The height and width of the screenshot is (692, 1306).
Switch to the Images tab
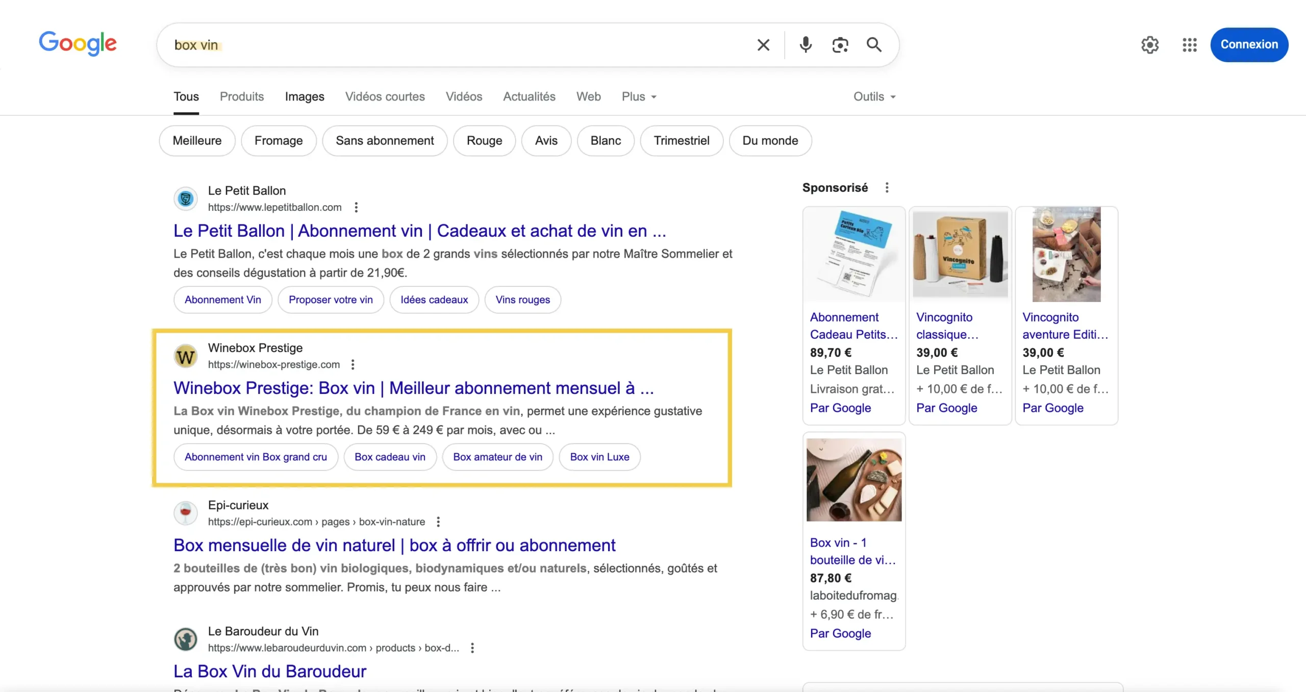305,96
